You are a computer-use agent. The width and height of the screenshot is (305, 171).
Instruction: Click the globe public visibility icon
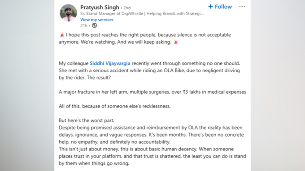pyautogui.click(x=94, y=25)
